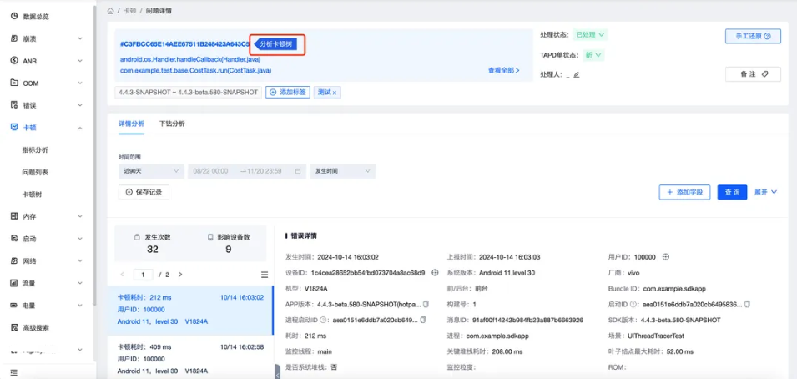Copy the APP版本 value with copy icon
This screenshot has width=797, height=379.
click(426, 305)
